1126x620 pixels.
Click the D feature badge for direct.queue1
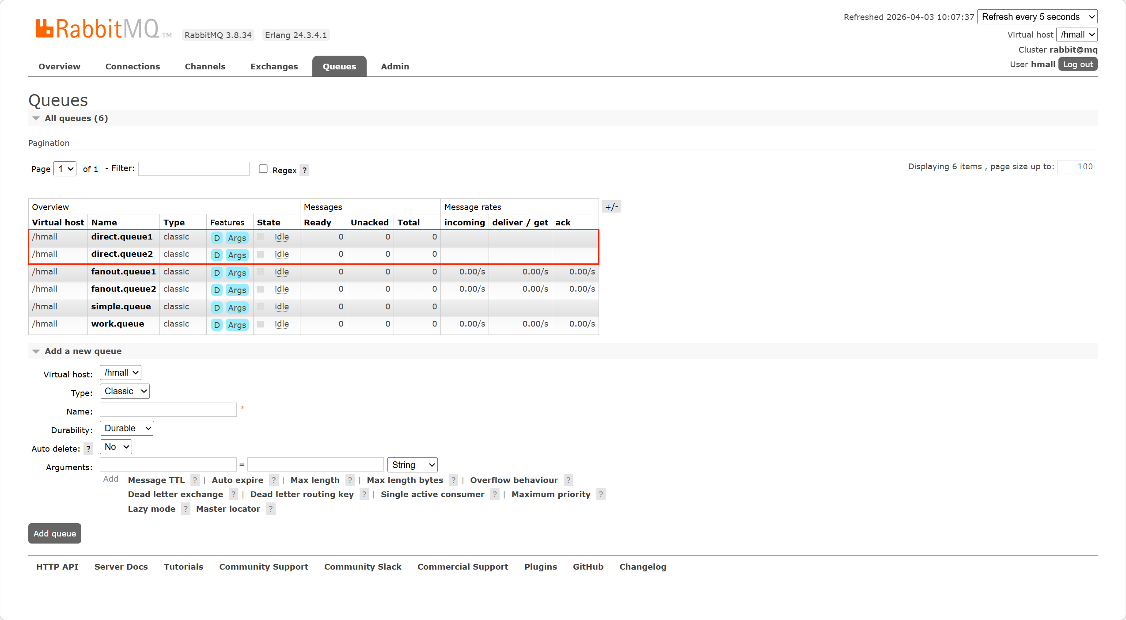coord(216,238)
